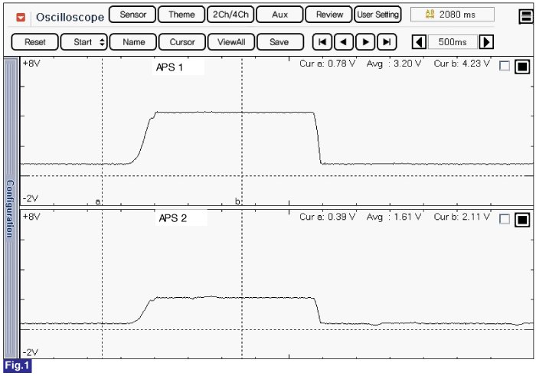Viewport: 536px width, 376px height.
Task: Click the 500ms time base field
Action: point(453,42)
